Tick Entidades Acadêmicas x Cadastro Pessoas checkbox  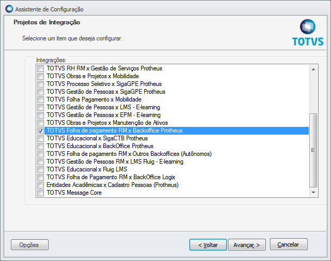[x=40, y=185]
